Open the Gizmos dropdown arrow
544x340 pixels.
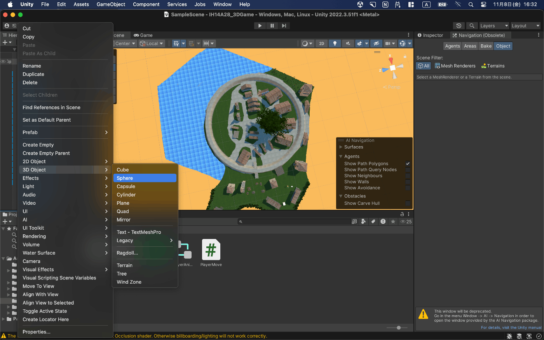point(410,44)
